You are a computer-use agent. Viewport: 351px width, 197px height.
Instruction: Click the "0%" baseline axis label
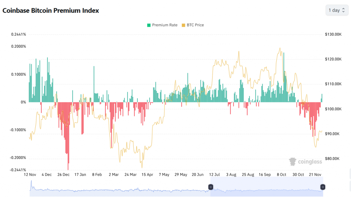click(x=23, y=102)
